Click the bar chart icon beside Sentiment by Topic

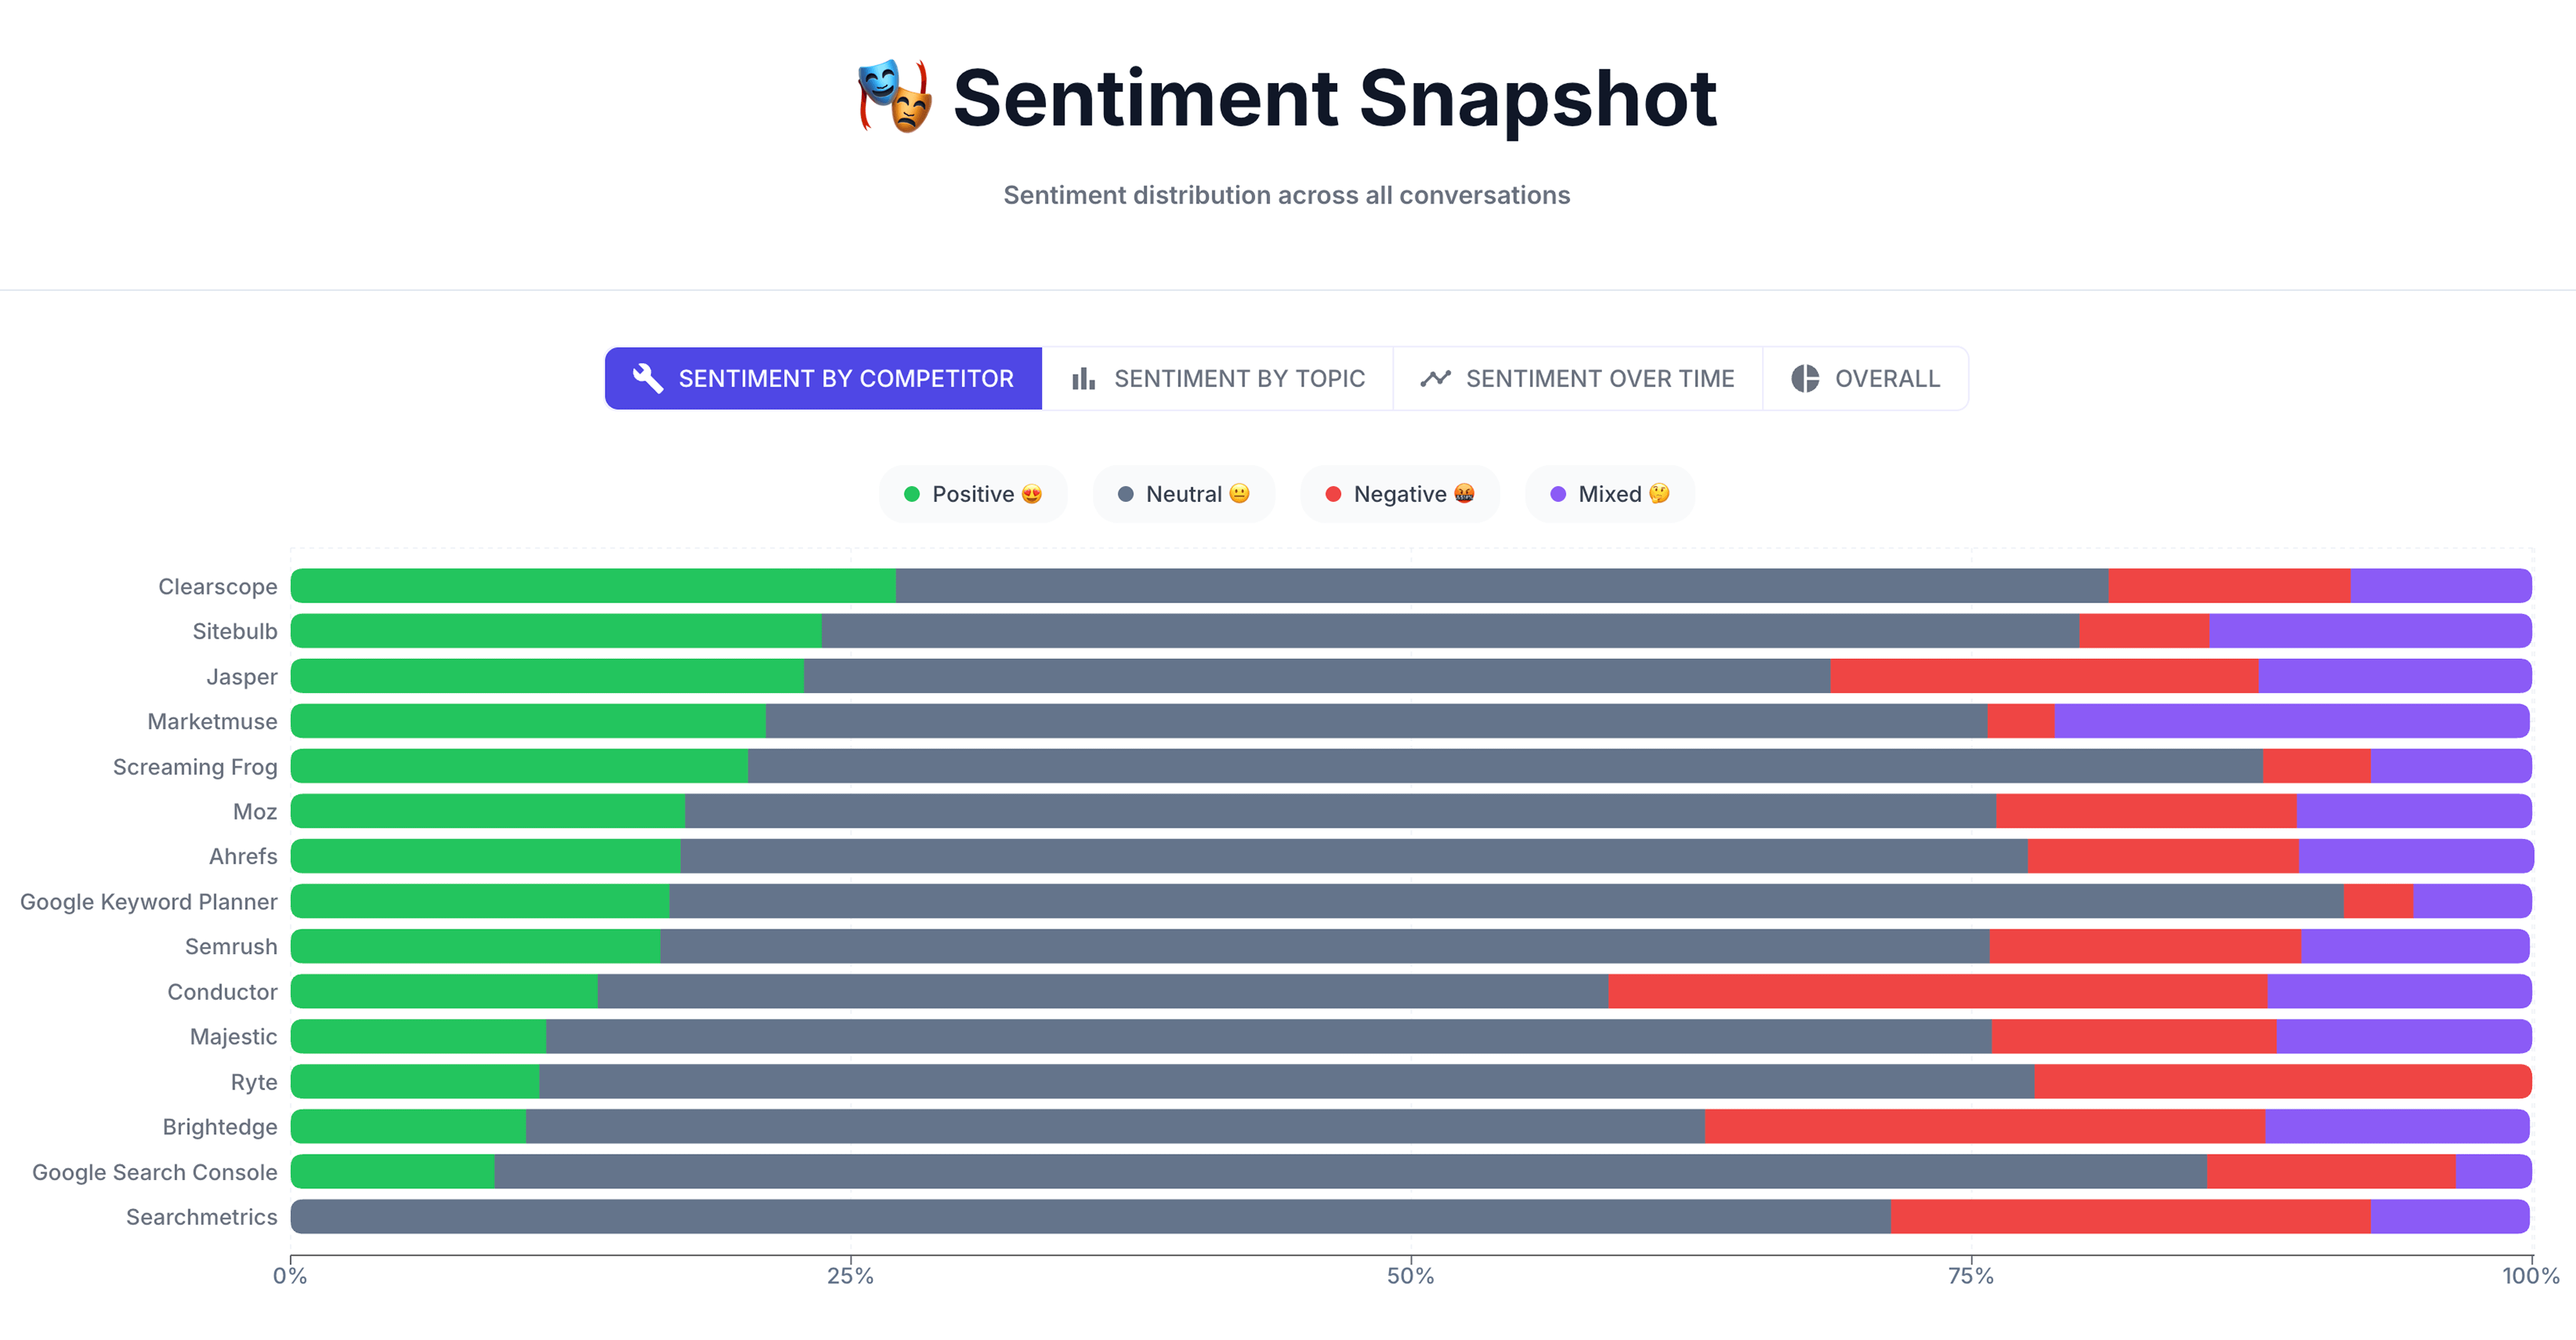pyautogui.click(x=1085, y=378)
